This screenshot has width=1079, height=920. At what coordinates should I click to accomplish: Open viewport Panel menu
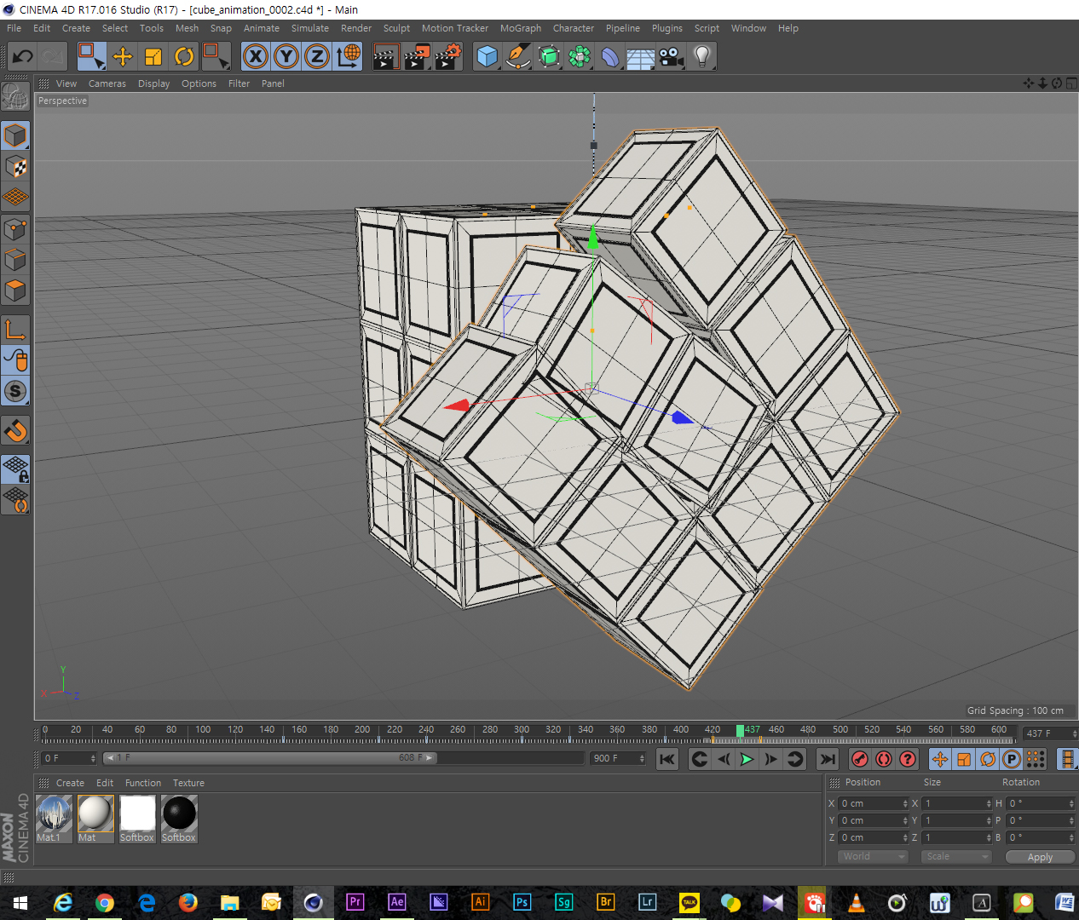coord(273,83)
